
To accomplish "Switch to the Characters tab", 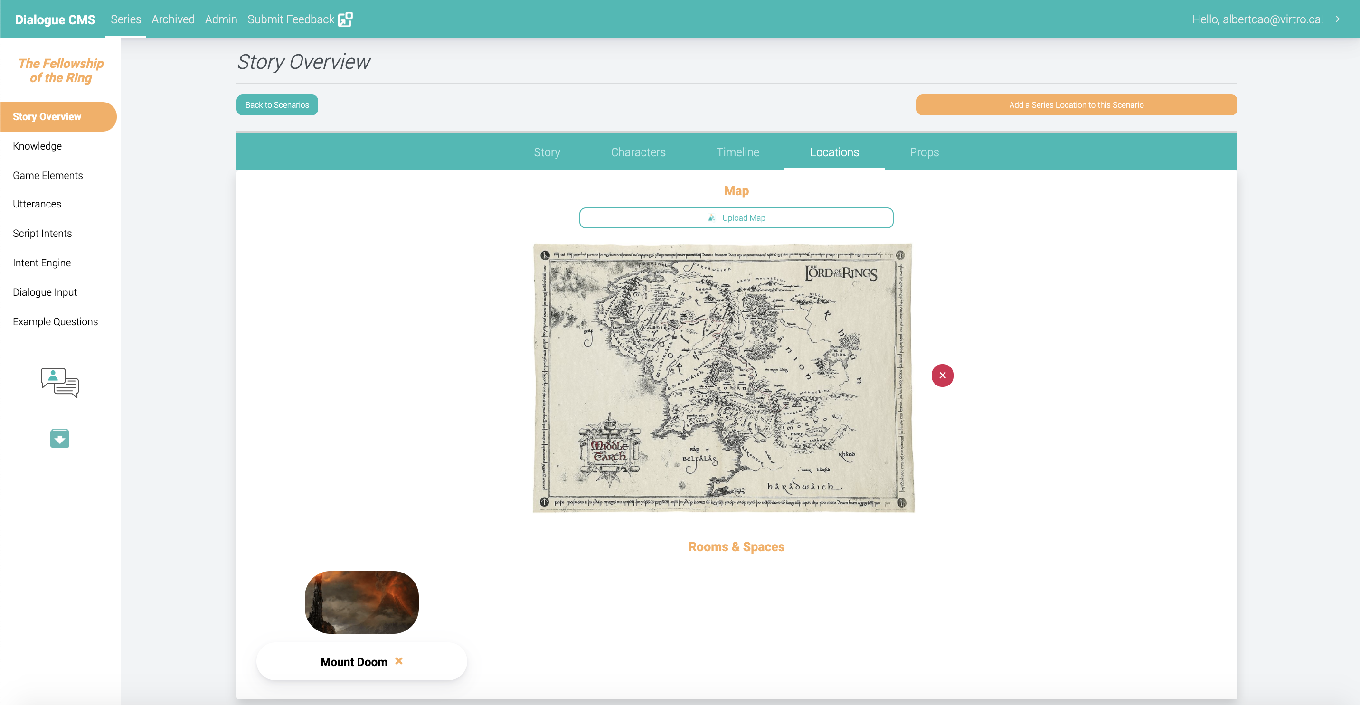I will 638,152.
